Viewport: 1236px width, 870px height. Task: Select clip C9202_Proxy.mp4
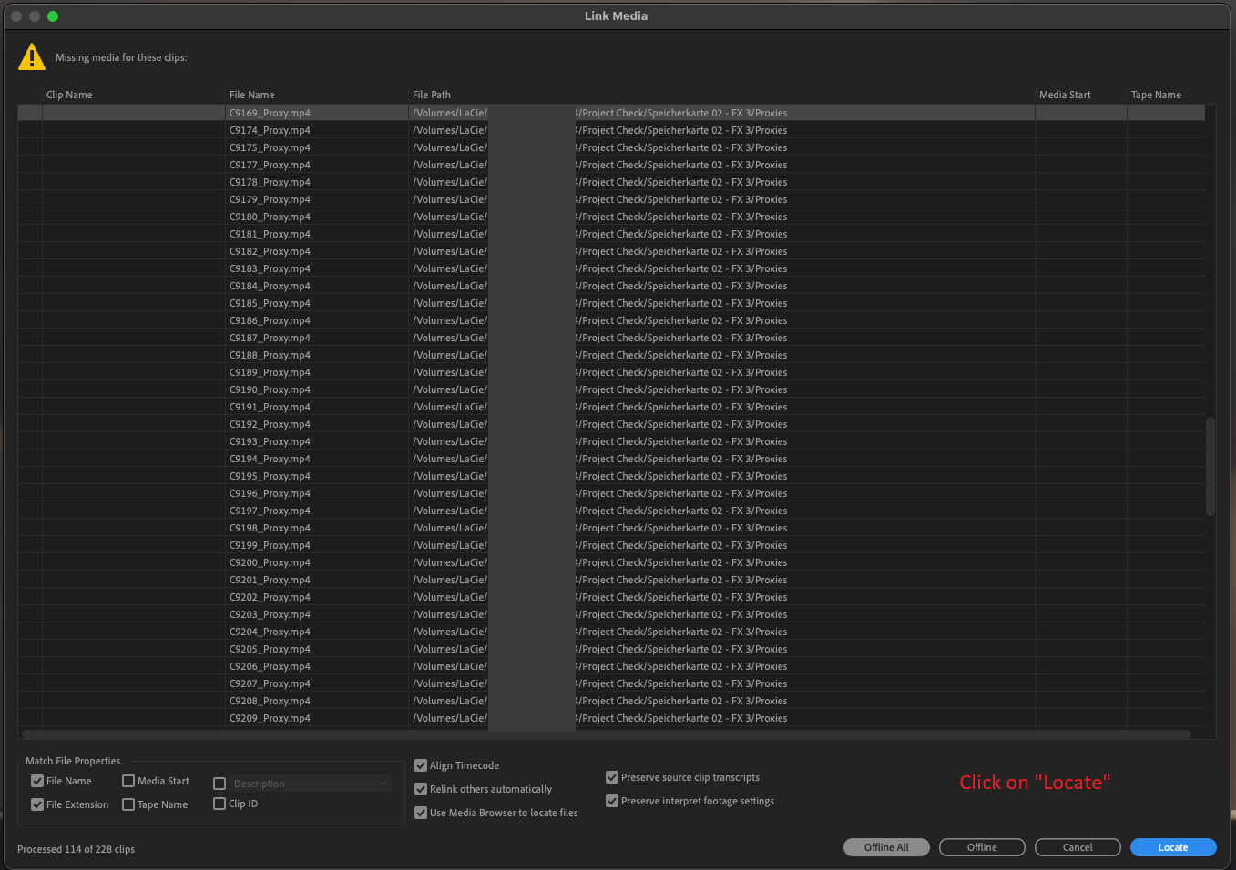click(611, 597)
